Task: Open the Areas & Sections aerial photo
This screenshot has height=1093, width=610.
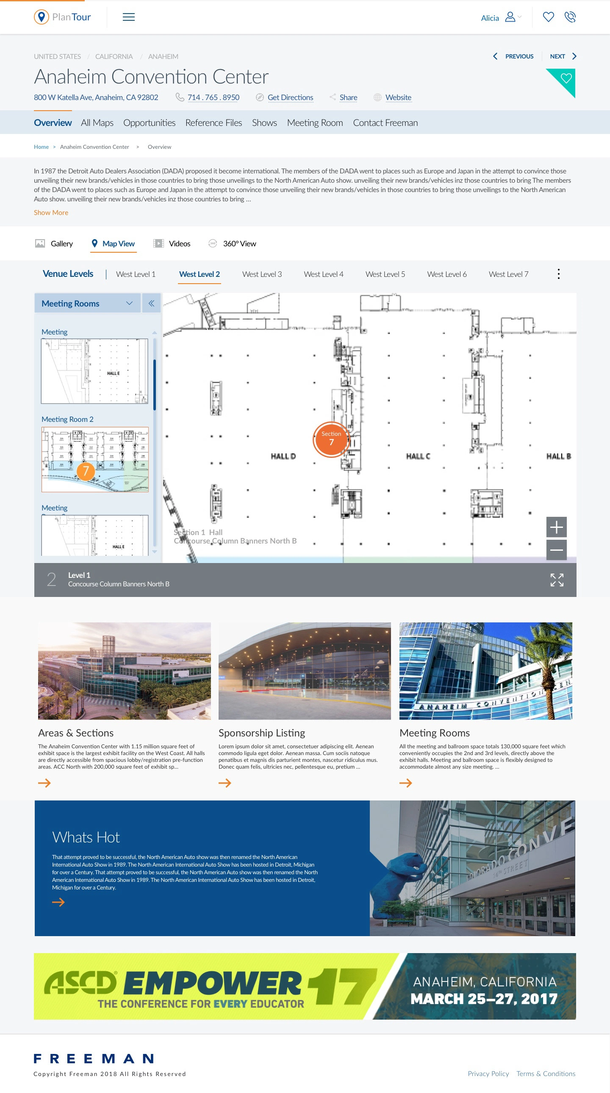Action: pos(124,671)
